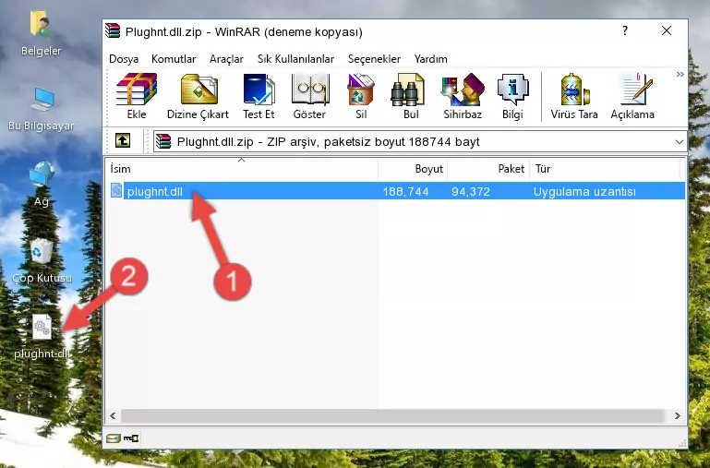Click the archive icon in address bar
Screen dimensions: 710x468
[163, 141]
